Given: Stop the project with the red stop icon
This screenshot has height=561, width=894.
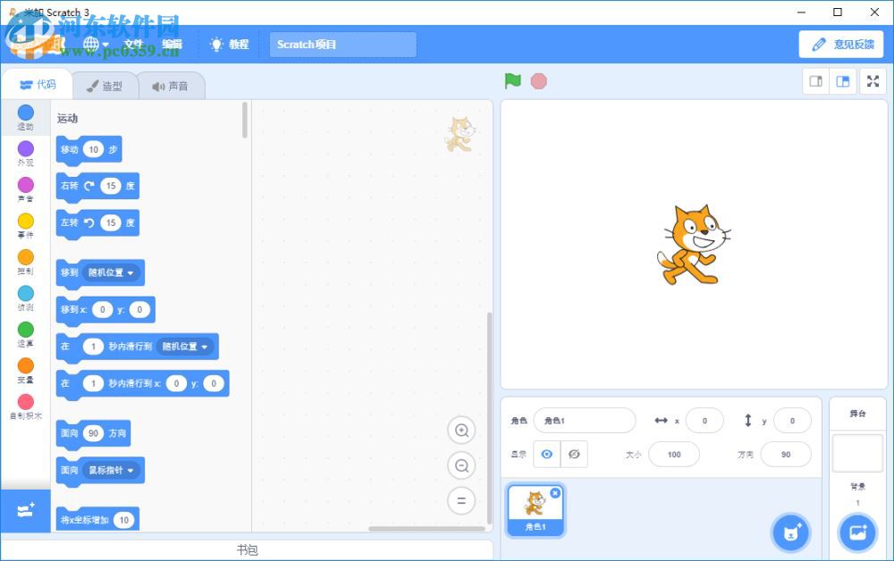Looking at the screenshot, I should point(538,80).
